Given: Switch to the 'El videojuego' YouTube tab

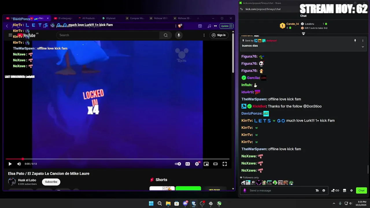Looking at the screenshot, I should 64,18.
